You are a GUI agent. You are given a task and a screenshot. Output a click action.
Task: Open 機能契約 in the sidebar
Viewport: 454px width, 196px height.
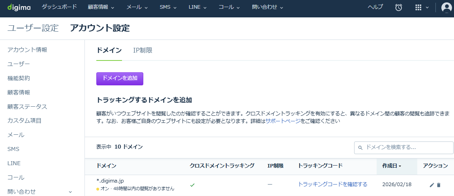[19, 78]
